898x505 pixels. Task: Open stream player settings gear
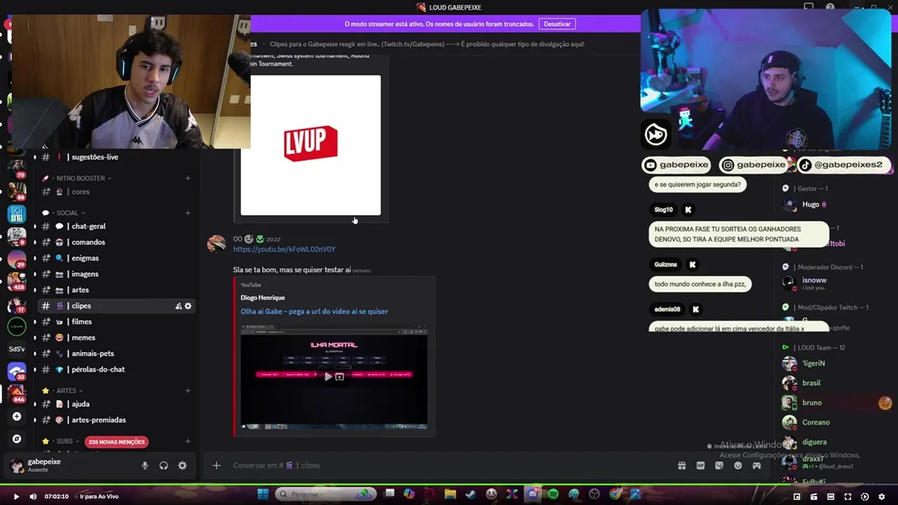pyautogui.click(x=882, y=497)
